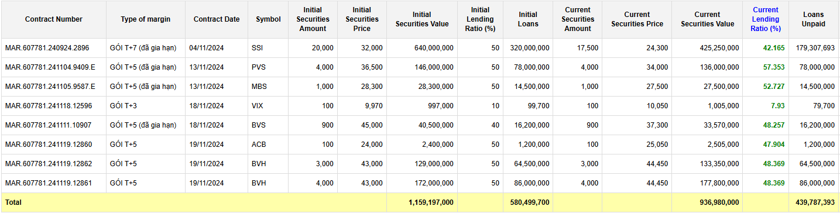The width and height of the screenshot is (840, 213).
Task: Select total loans unpaid 439,787,393
Action: (815, 202)
